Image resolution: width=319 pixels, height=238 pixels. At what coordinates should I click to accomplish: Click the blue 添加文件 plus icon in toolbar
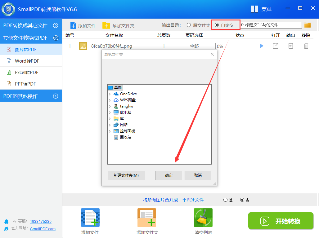click(73, 25)
